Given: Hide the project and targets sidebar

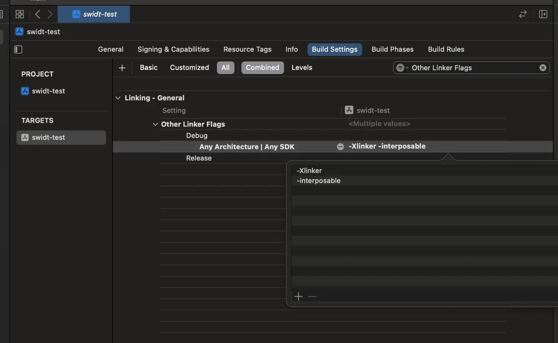Looking at the screenshot, I should pos(18,49).
